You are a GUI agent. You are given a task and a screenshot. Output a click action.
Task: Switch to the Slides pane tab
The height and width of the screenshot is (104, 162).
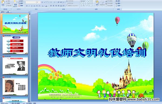(3, 12)
